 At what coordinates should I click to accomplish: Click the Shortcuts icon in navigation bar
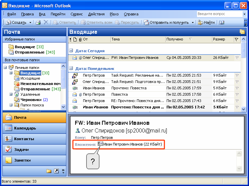click(x=56, y=171)
